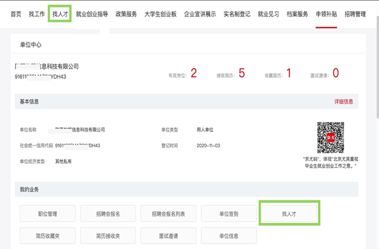Click the 面试邀请 button

[x=168, y=236]
